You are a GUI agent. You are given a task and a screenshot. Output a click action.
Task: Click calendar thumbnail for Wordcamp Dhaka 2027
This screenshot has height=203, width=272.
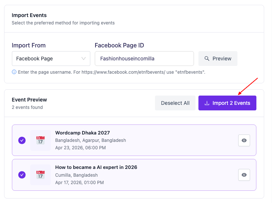[x=40, y=140]
